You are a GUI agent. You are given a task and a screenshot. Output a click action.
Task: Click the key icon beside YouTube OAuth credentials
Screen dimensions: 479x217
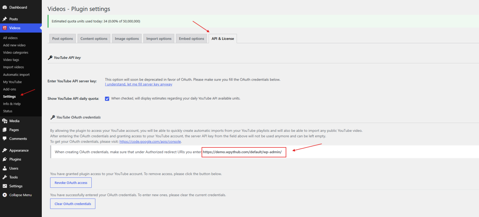pyautogui.click(x=52, y=117)
